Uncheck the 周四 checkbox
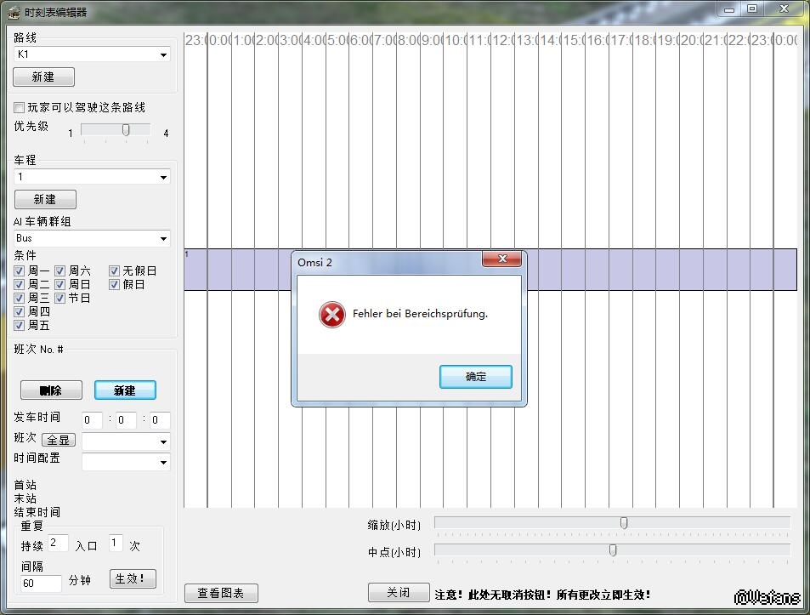810x615 pixels. [x=19, y=311]
